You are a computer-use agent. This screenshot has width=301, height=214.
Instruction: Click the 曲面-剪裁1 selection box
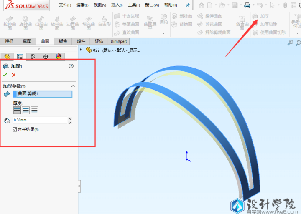44,94
